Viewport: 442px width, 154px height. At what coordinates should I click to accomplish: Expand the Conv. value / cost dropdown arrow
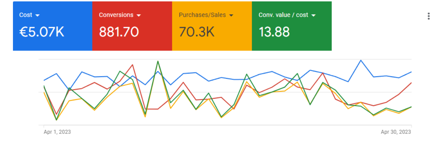click(x=314, y=15)
